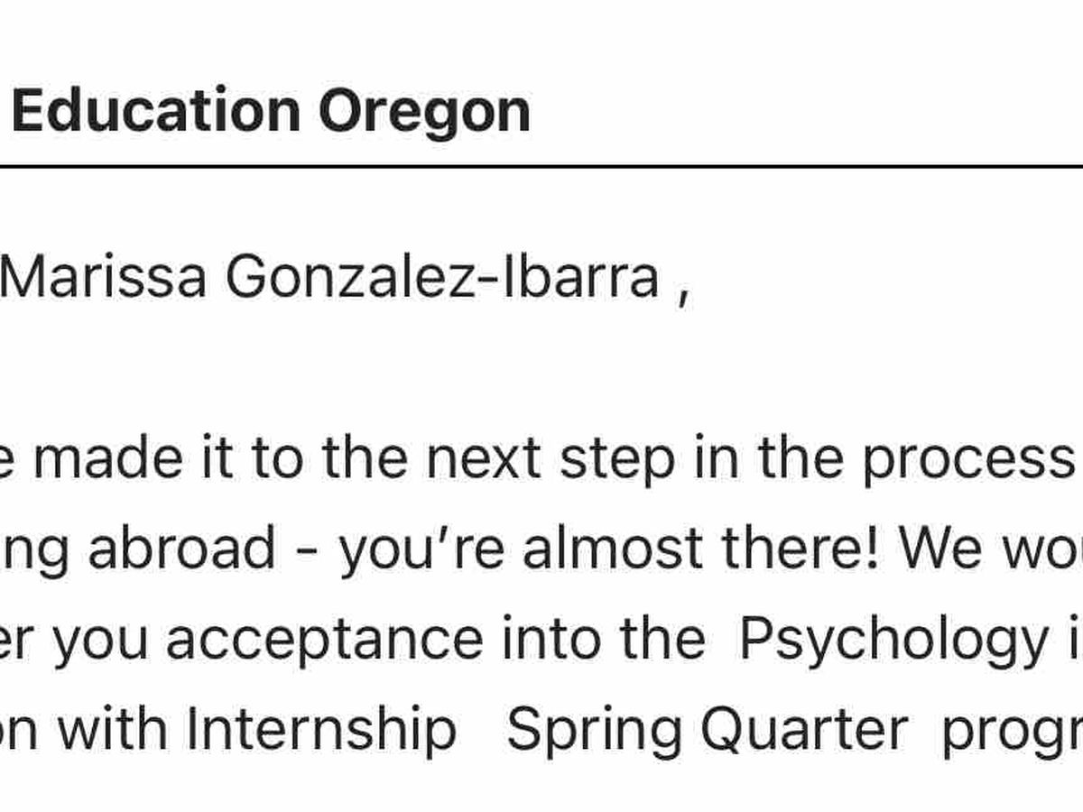Click the word "with" before Internship
The image size is (1083, 812).
coord(115,730)
